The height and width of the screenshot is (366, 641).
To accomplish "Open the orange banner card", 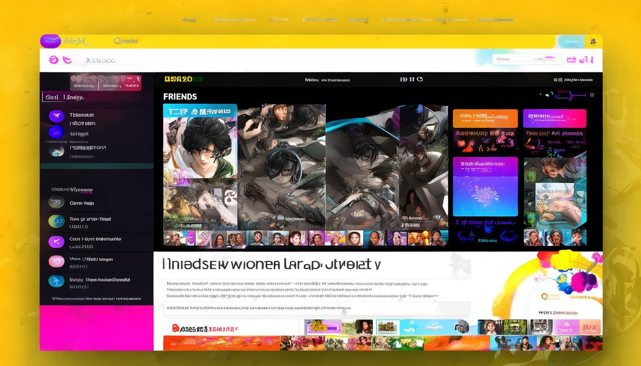I will click(485, 118).
